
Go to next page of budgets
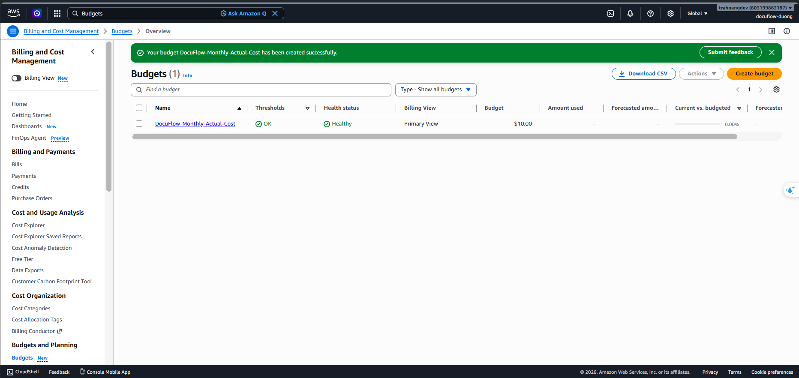tap(760, 90)
